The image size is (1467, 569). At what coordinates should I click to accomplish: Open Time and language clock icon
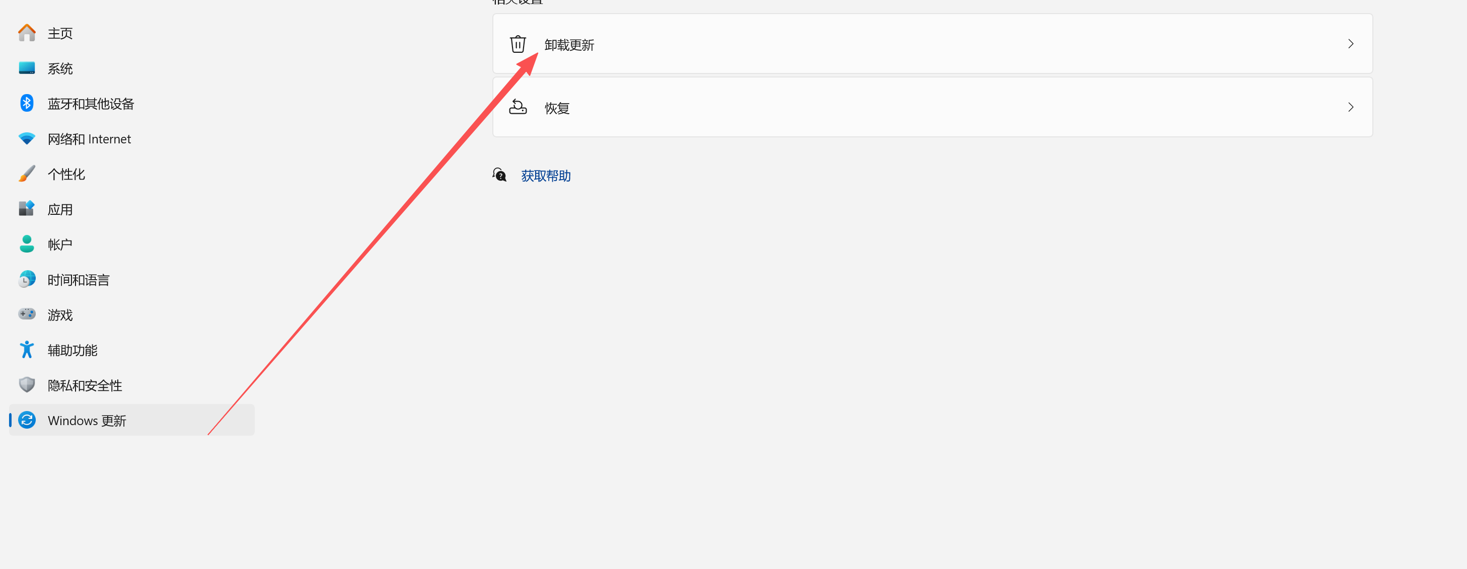coord(27,279)
